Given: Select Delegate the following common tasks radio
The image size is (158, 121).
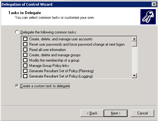Looking at the screenshot, I should point(17,32).
